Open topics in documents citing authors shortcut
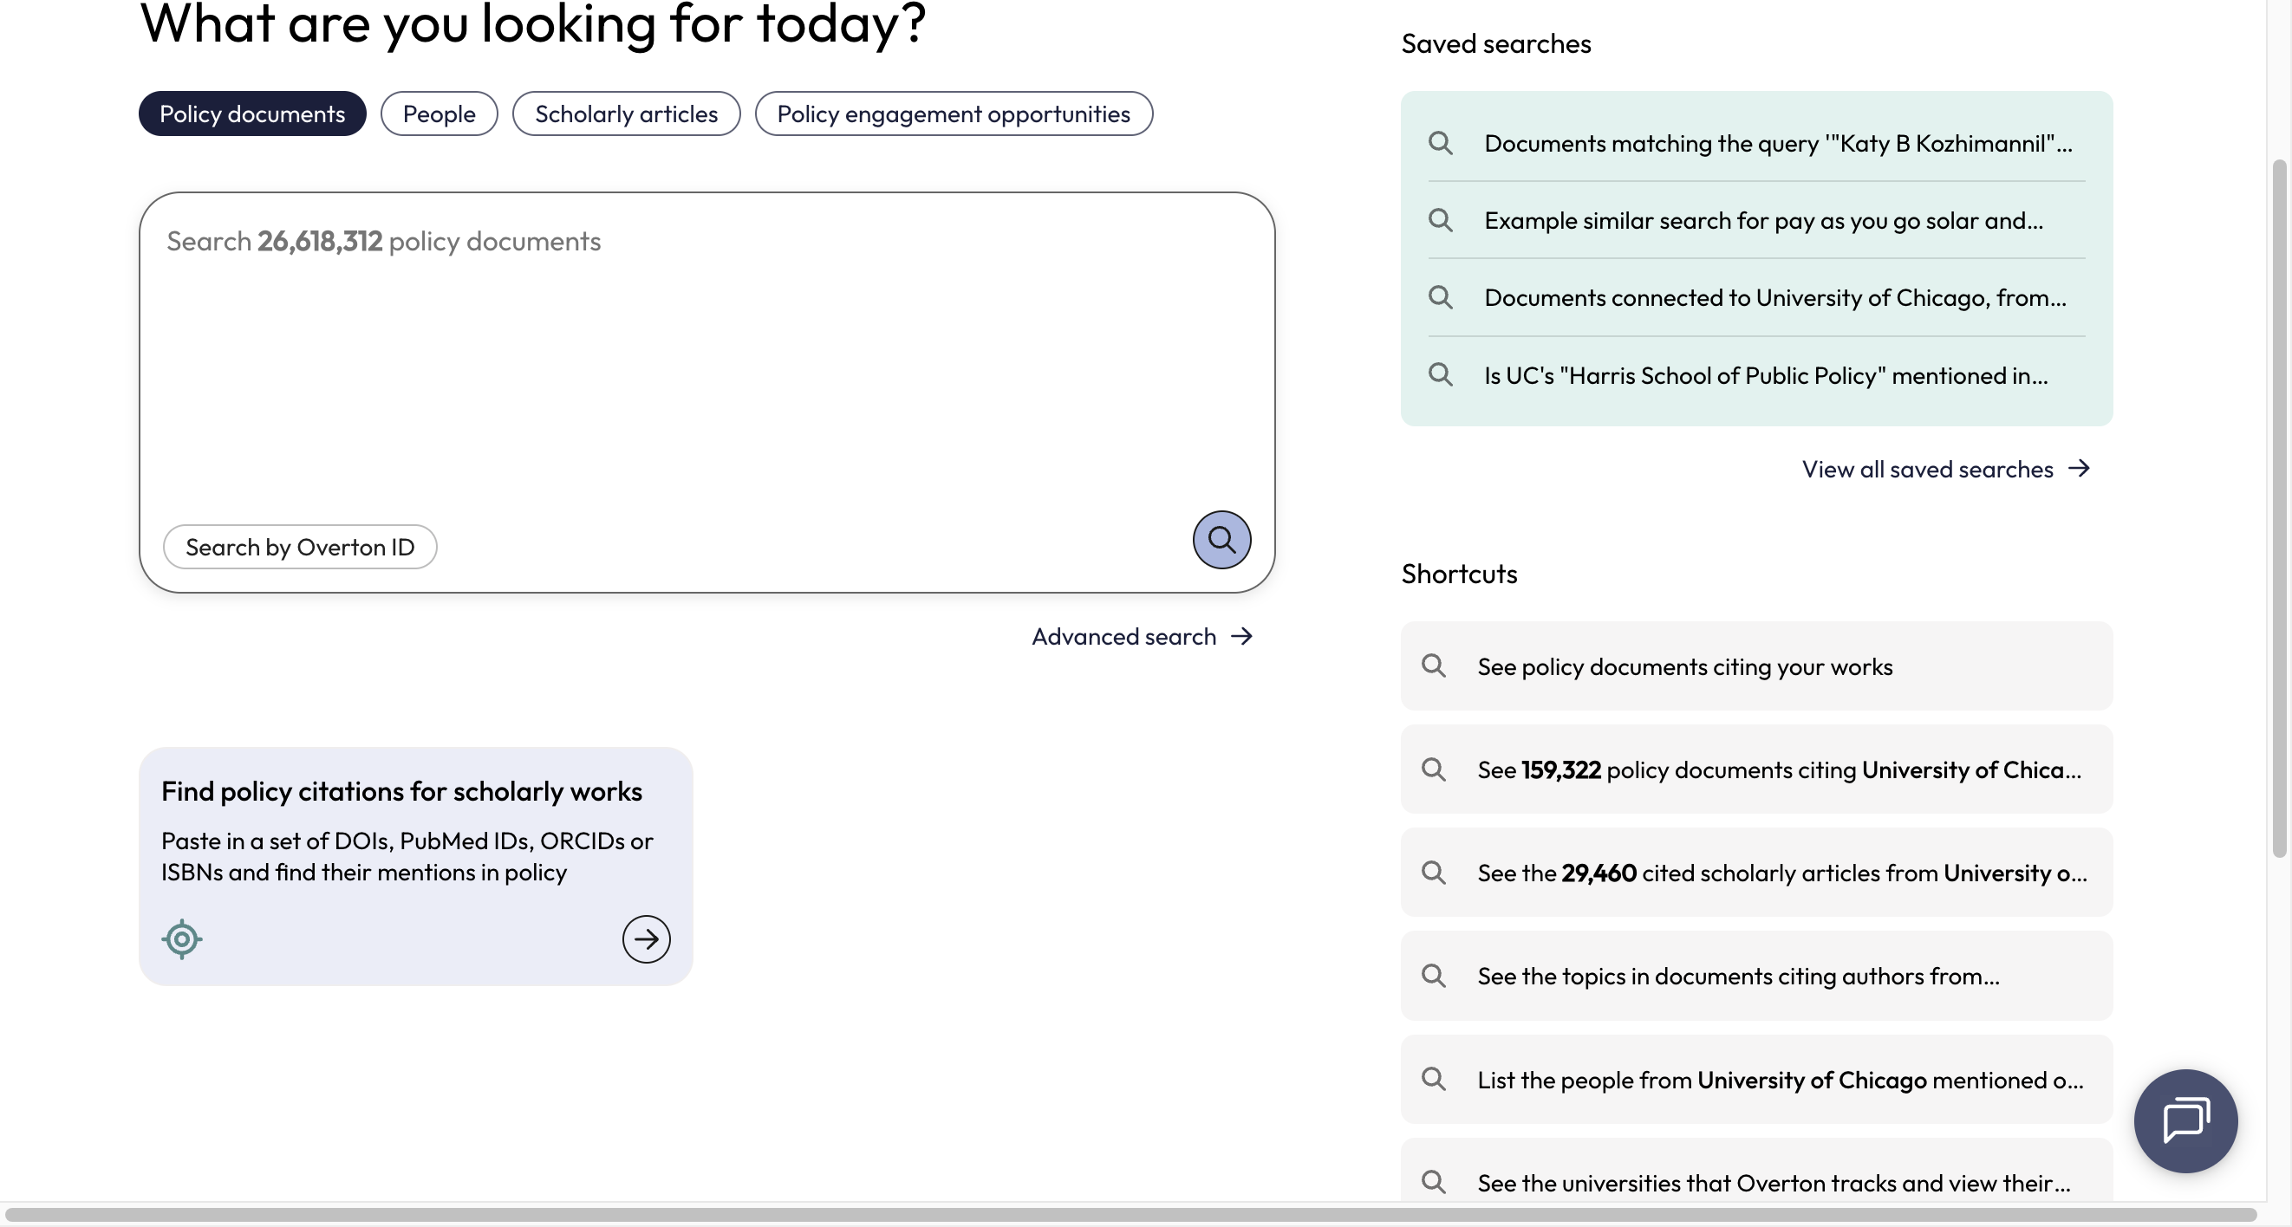Screen dimensions: 2292x1227 (x=1756, y=976)
